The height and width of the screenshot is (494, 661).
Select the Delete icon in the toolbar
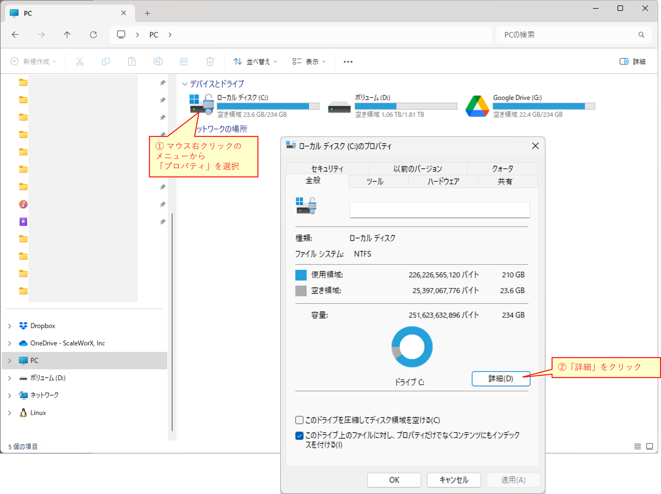pos(210,61)
